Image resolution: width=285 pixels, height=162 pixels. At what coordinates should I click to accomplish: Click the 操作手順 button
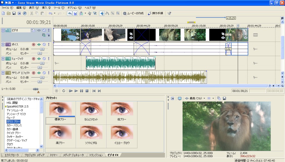click(x=155, y=13)
